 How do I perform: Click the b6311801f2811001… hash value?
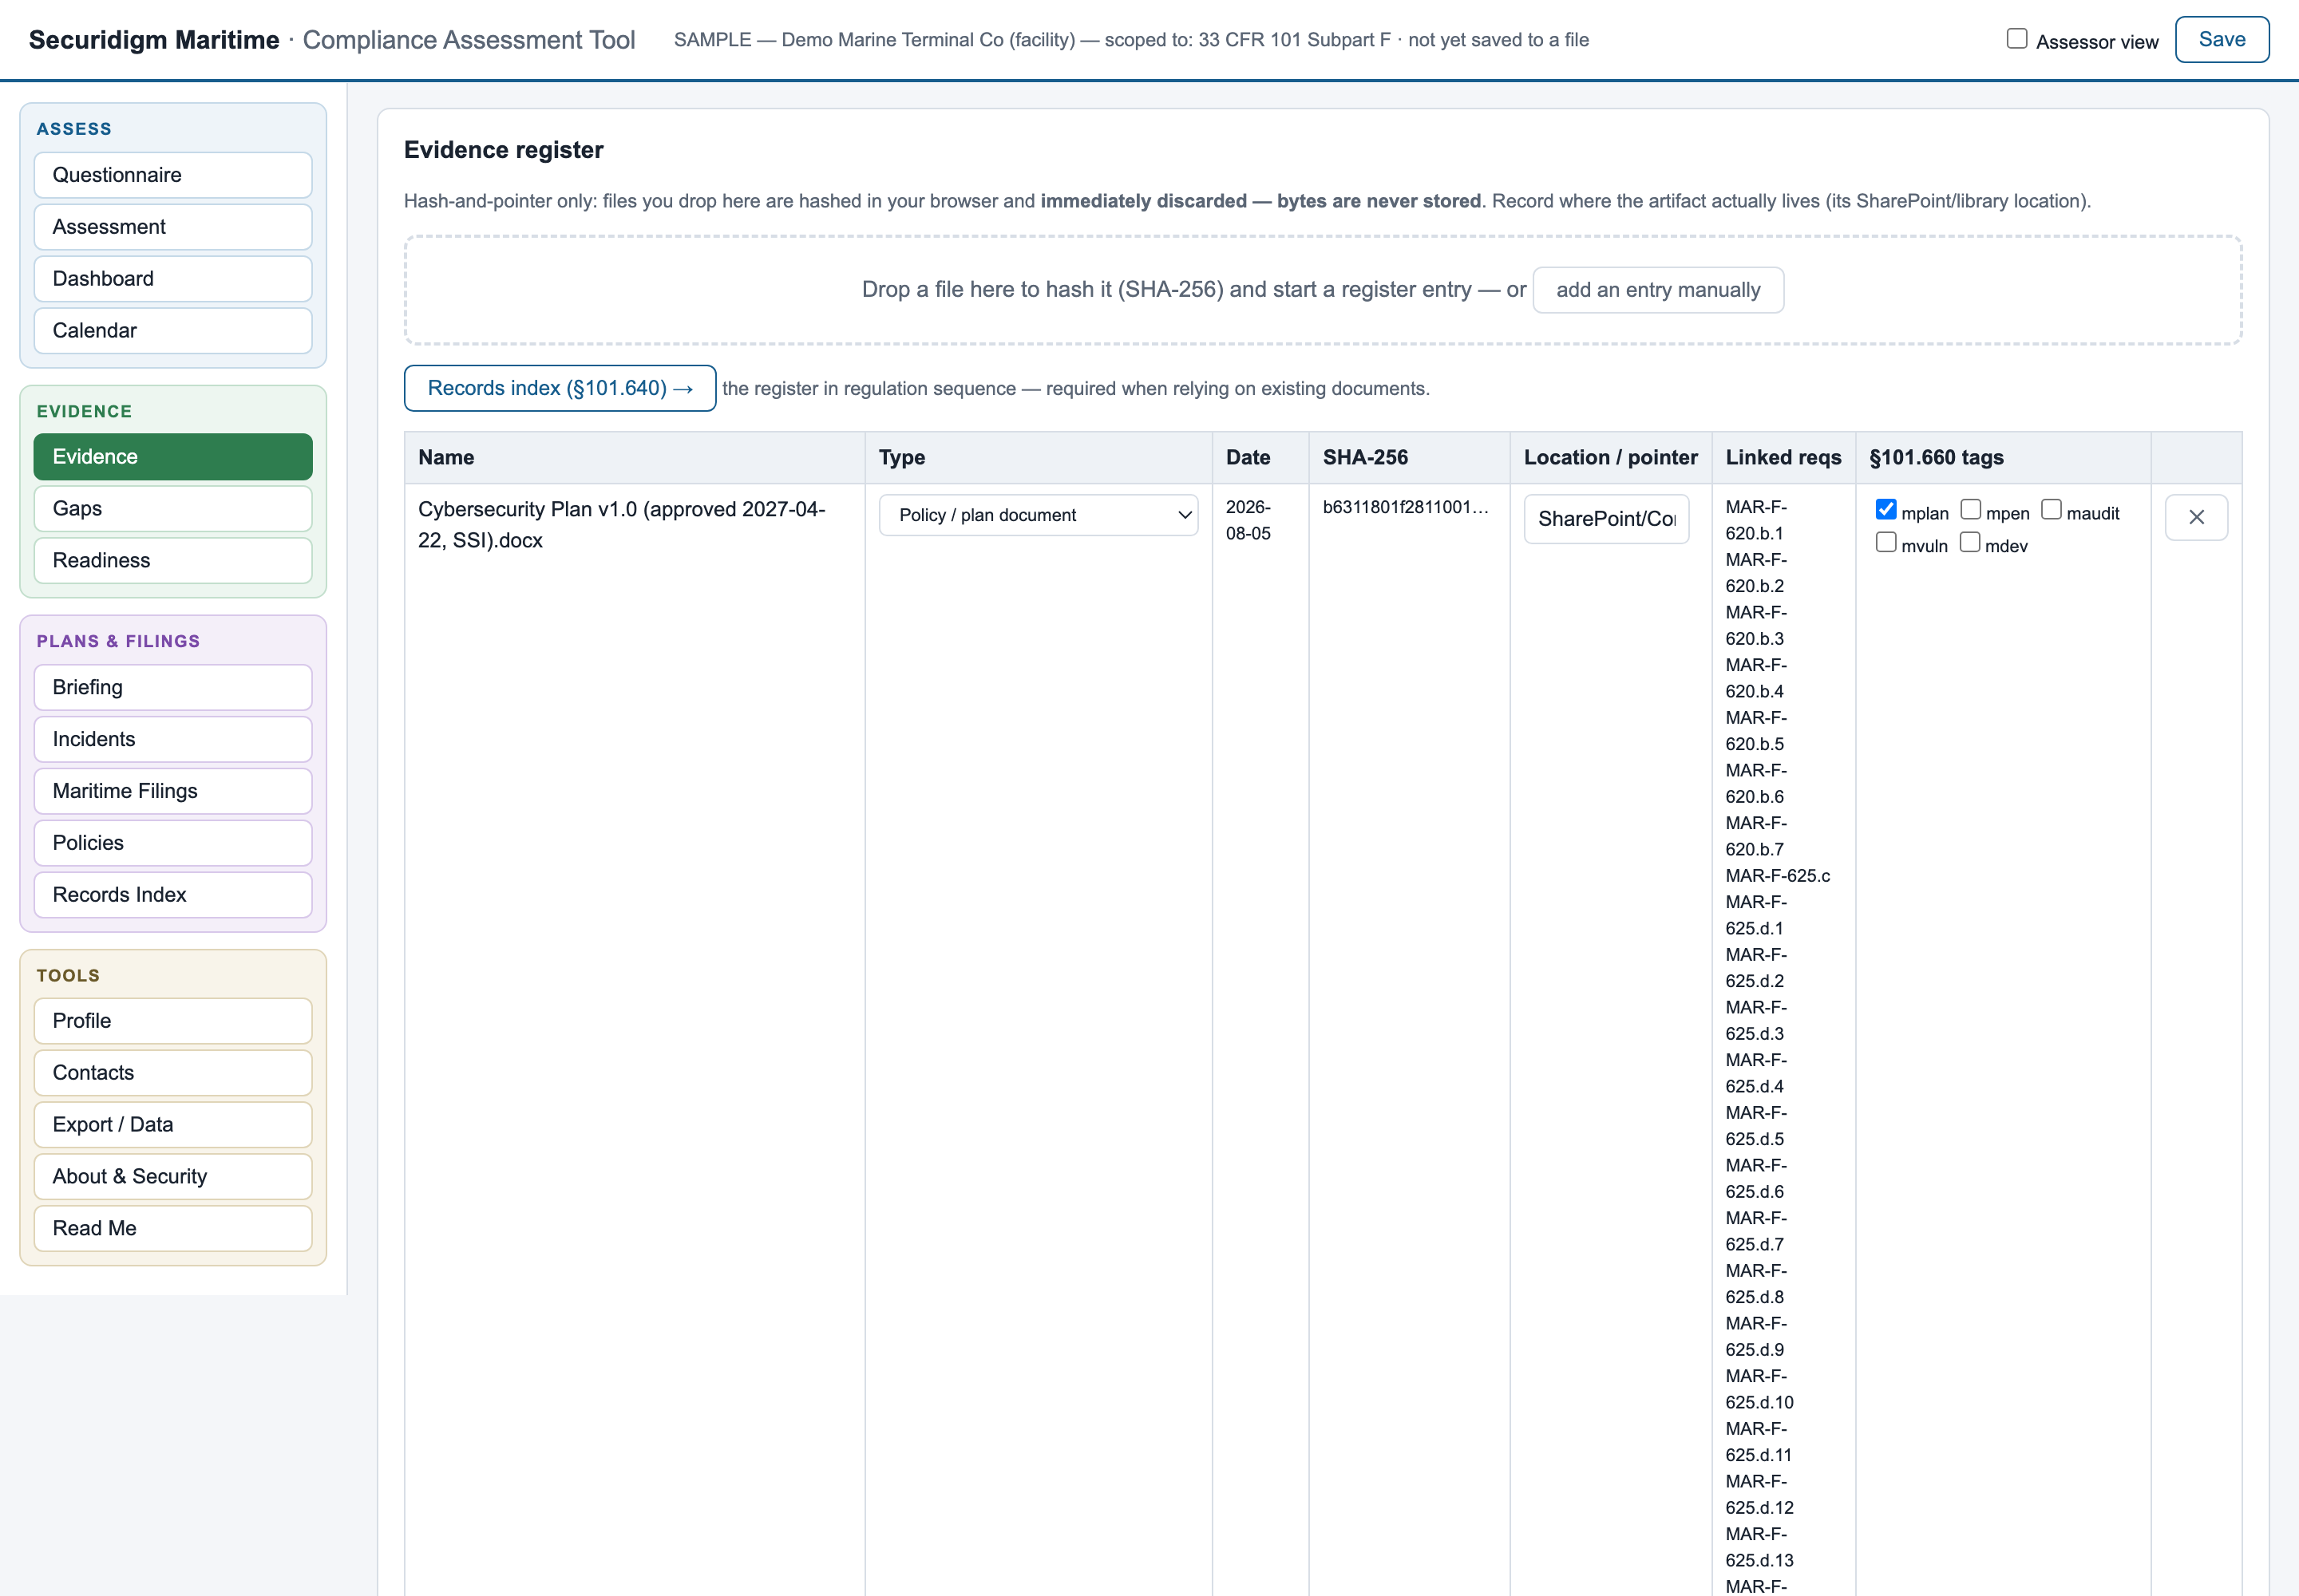[x=1405, y=507]
